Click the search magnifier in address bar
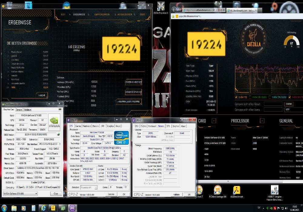 [x=214, y=10]
